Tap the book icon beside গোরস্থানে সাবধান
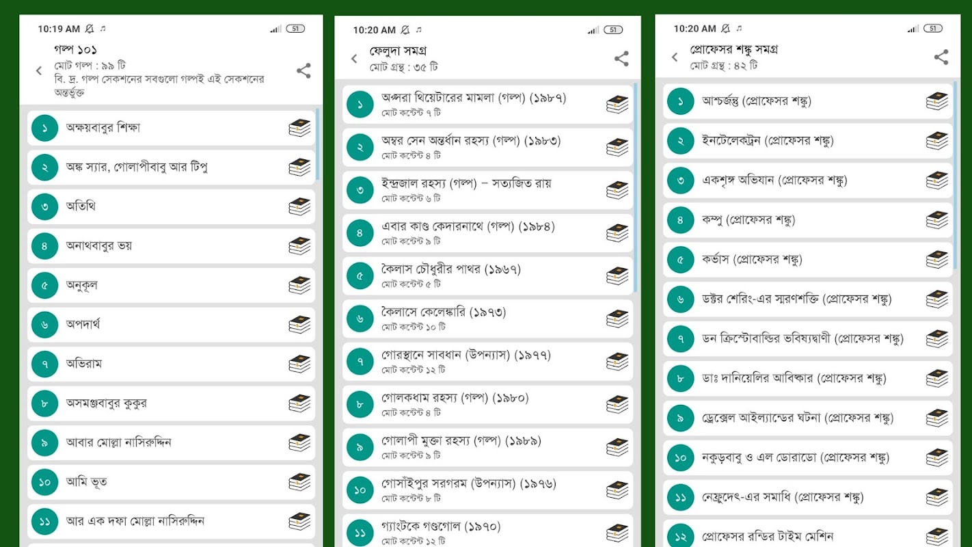 click(617, 362)
